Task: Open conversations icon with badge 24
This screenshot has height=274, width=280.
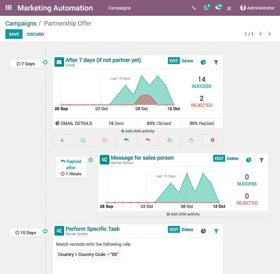Action: 218,8
